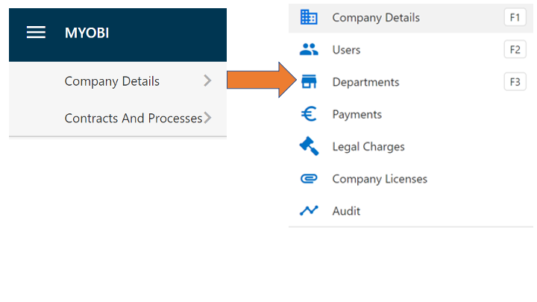Click the Users people icon
The image size is (537, 302).
pos(309,50)
